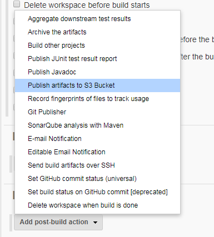Click the Delete workspace before build starts label
This screenshot has height=237, width=214.
[x=87, y=5]
